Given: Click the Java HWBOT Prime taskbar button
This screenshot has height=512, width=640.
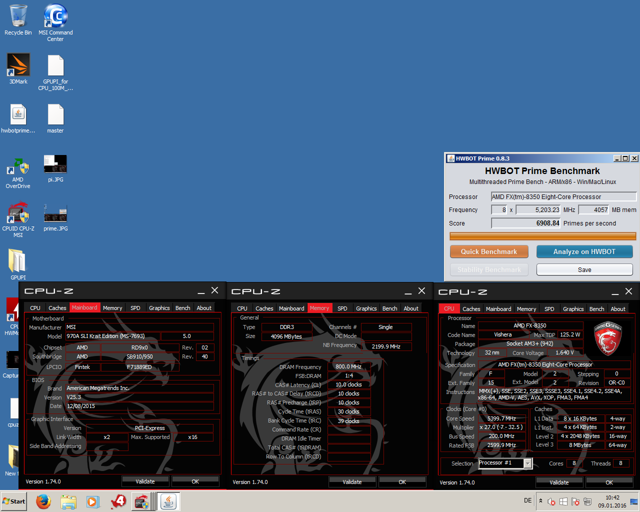Looking at the screenshot, I should [x=169, y=501].
